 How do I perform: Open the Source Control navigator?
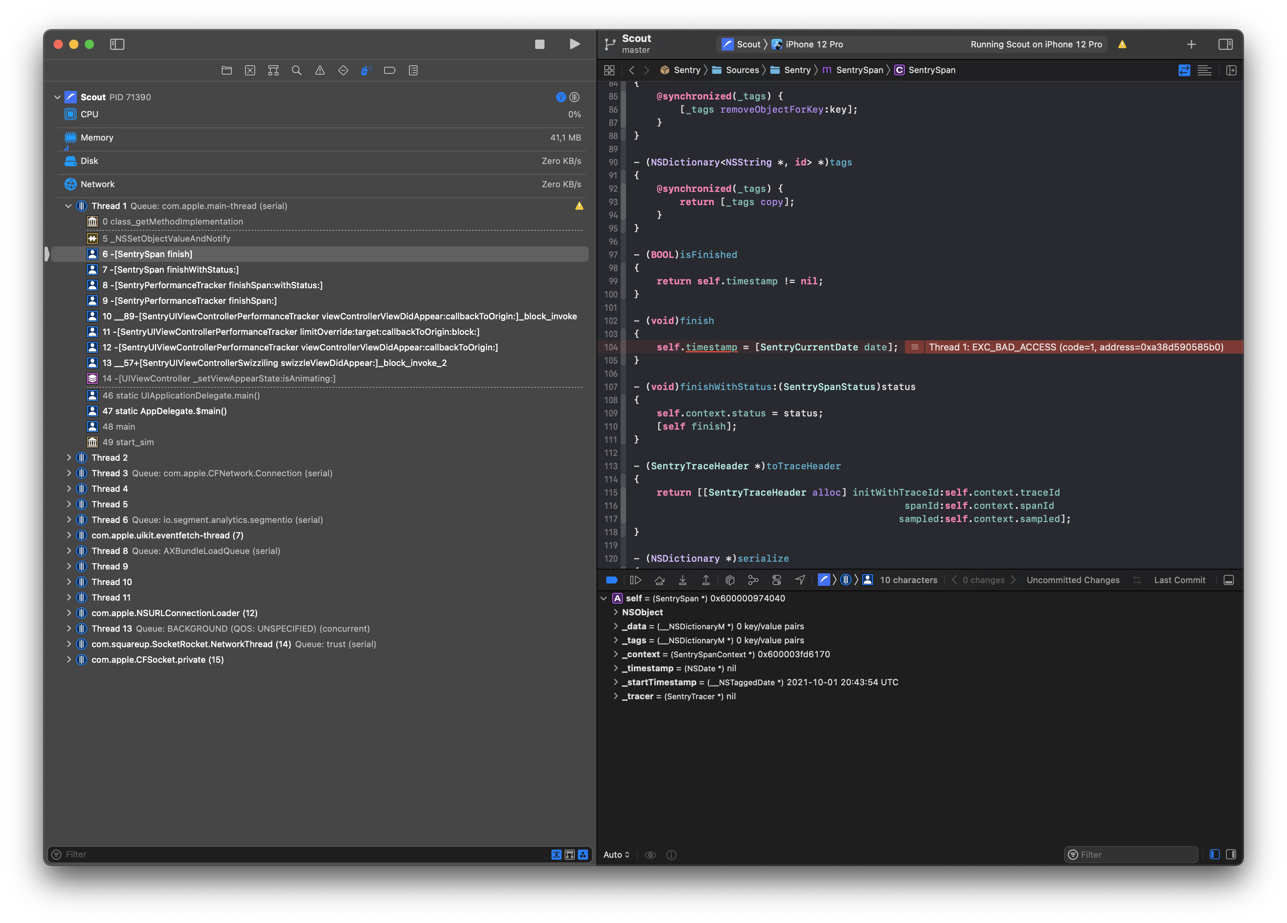point(250,70)
